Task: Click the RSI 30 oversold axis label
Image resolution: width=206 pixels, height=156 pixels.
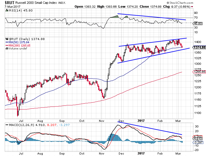Action: click(x=196, y=28)
